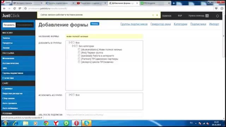Check the [kandidat] Работа в интернете checkbox
This screenshot has height=127, width=226.
(79, 56)
